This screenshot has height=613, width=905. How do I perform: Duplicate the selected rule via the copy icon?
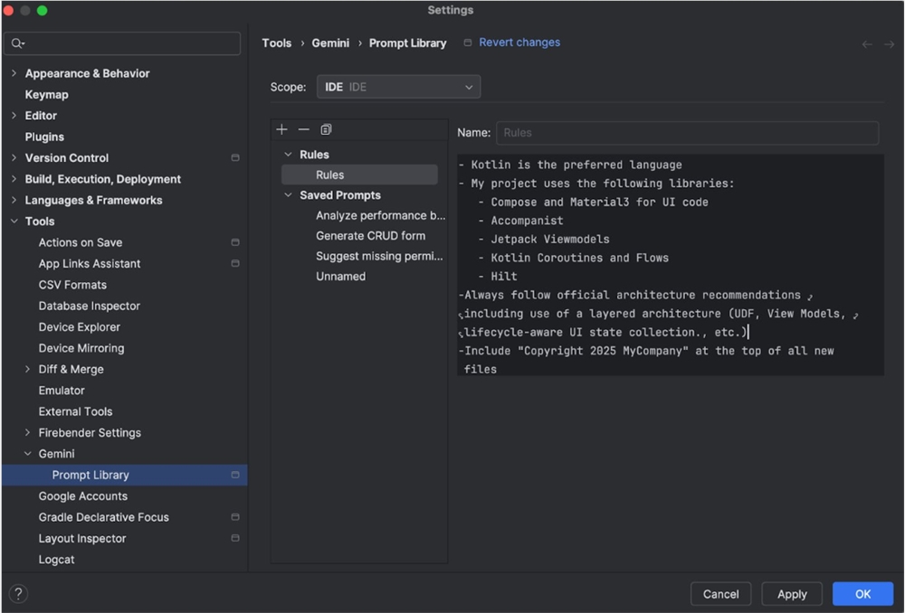pyautogui.click(x=326, y=129)
